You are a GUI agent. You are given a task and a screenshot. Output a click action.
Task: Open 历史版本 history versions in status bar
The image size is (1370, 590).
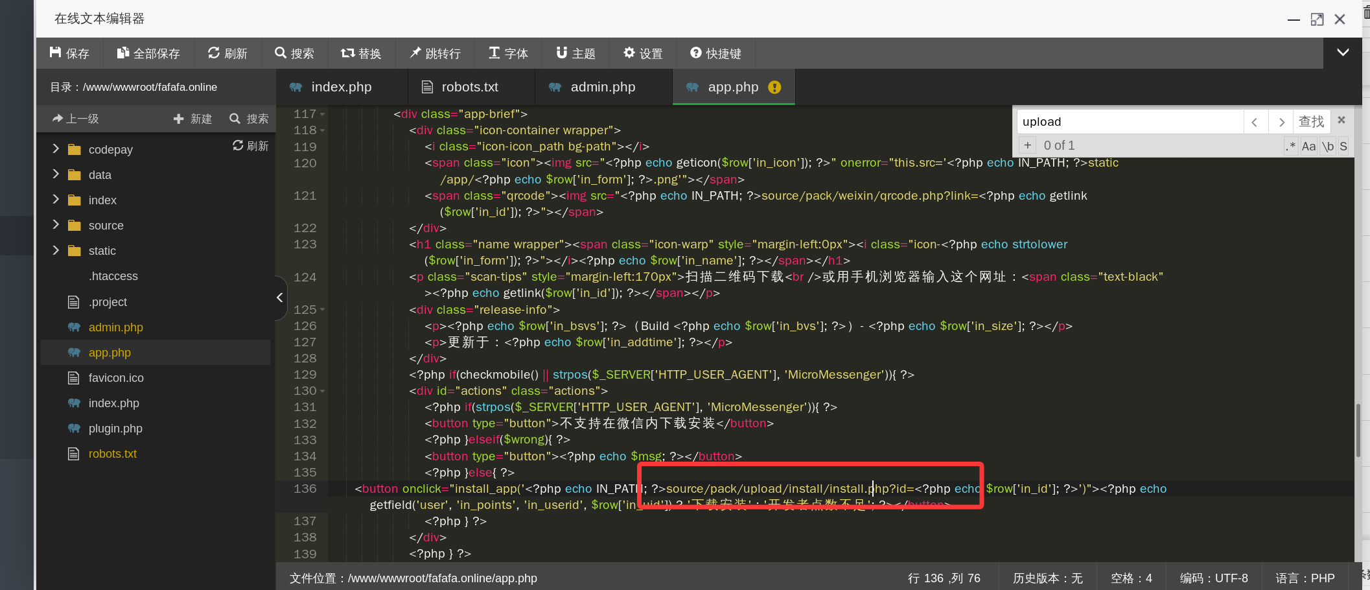point(1047,578)
